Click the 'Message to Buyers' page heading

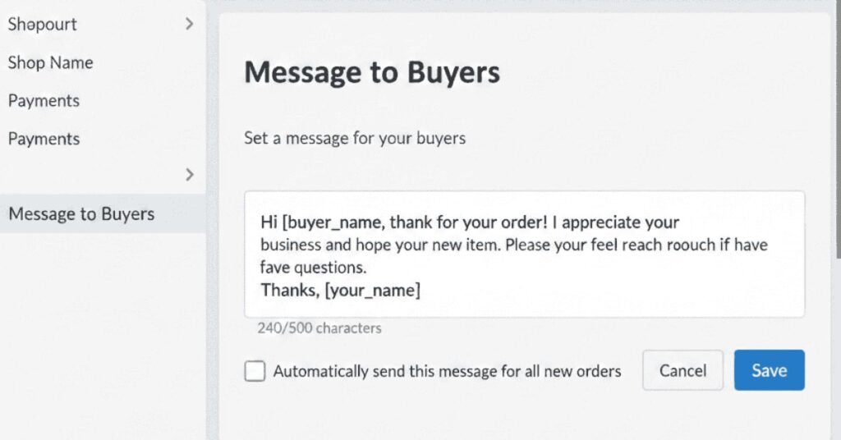pos(372,72)
